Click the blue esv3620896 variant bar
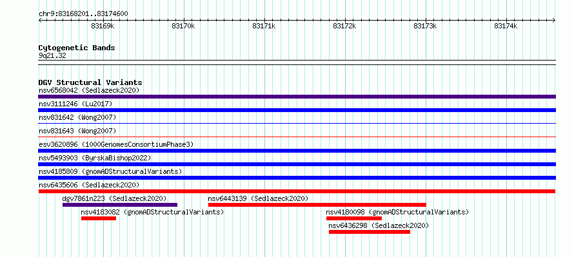 click(x=297, y=151)
